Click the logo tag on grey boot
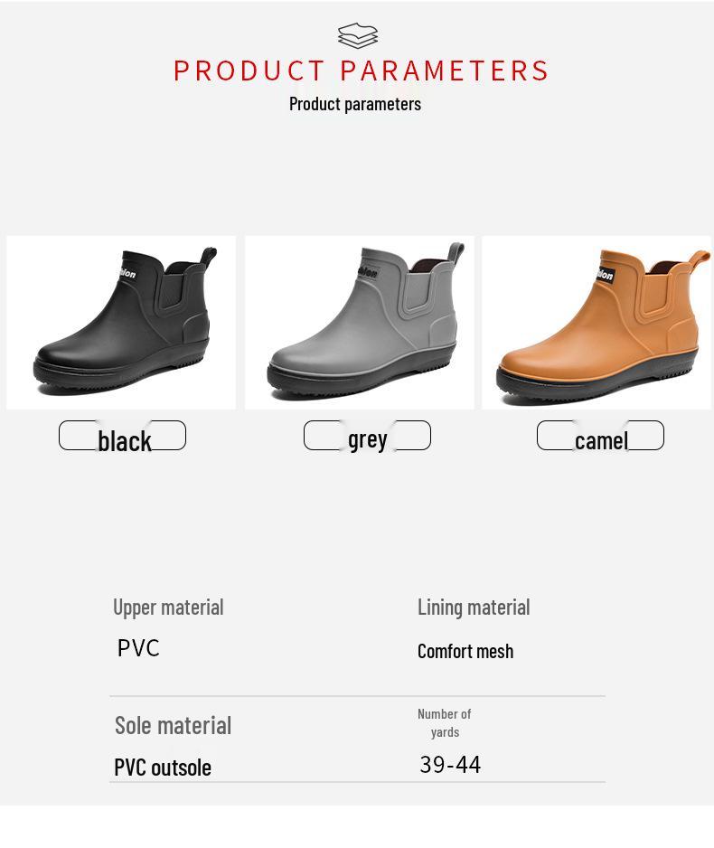The image size is (714, 848). click(x=368, y=272)
